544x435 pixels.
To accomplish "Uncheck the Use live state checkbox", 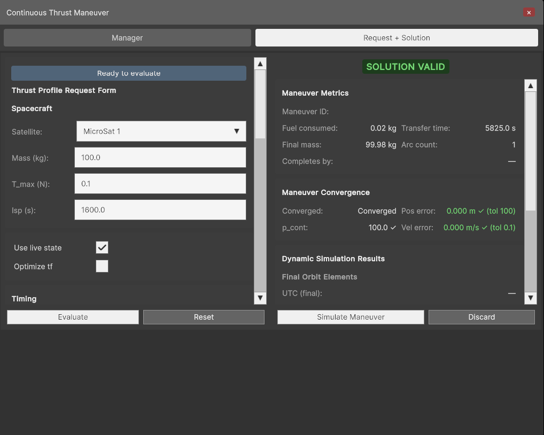I will click(102, 247).
